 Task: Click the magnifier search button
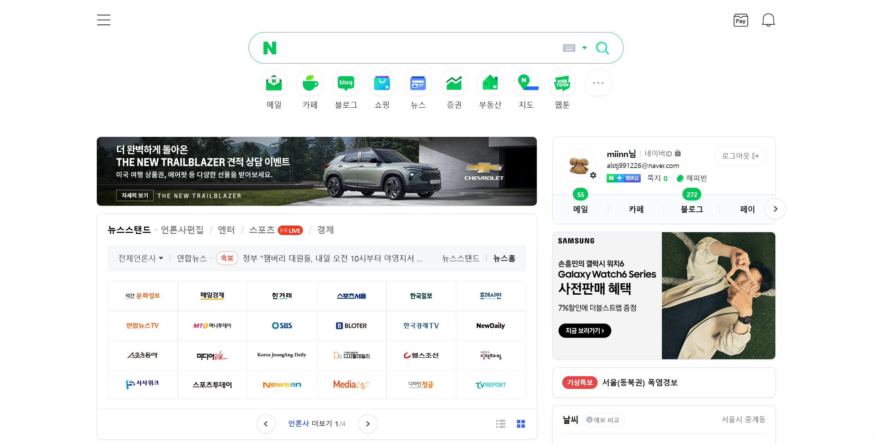tap(603, 48)
